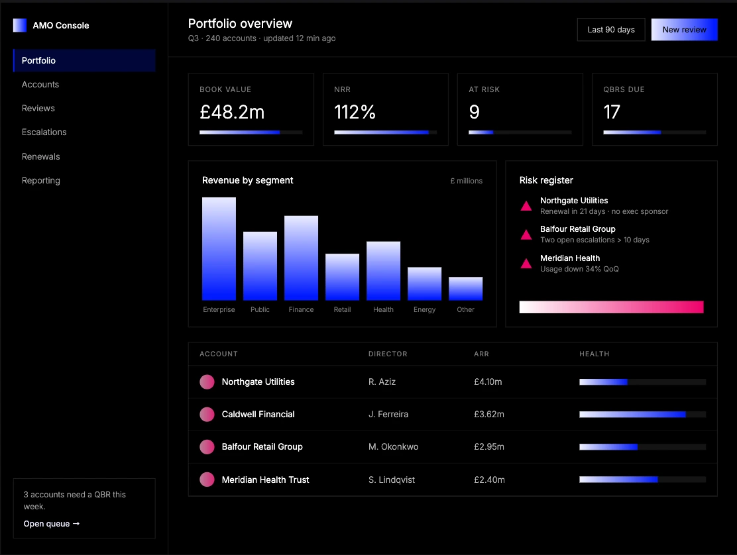Click the Book Value progress bar
The height and width of the screenshot is (555, 737).
tap(251, 132)
